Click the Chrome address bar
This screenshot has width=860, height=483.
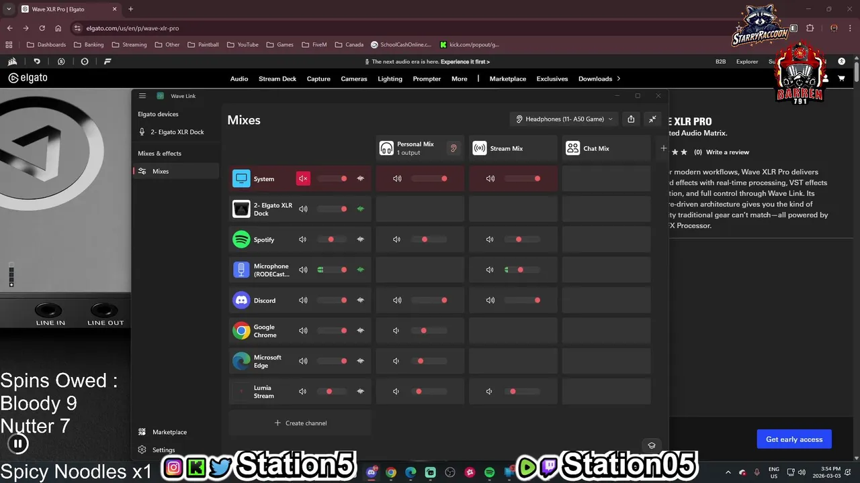tap(403, 28)
